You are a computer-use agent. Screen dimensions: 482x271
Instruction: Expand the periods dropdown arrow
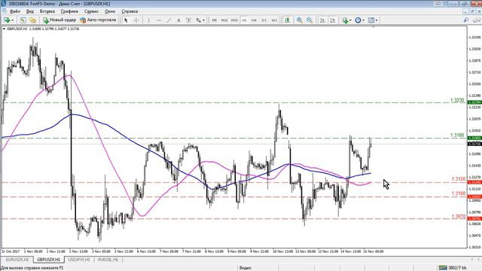pos(363,20)
